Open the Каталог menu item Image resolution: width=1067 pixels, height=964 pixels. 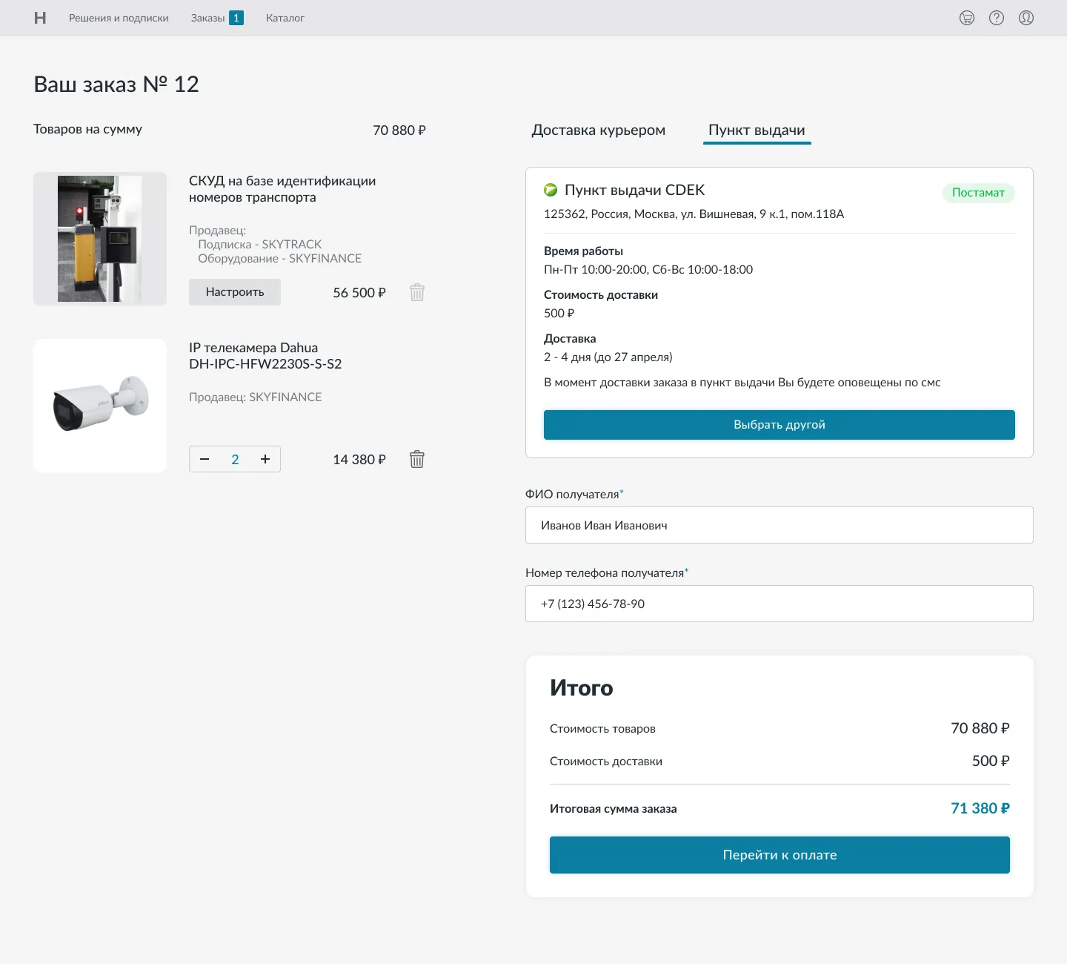(285, 18)
